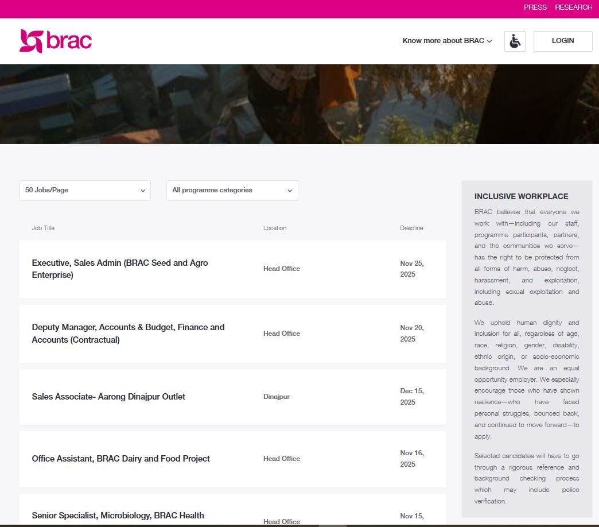
Task: Click the Job Title column header
Action: point(43,228)
